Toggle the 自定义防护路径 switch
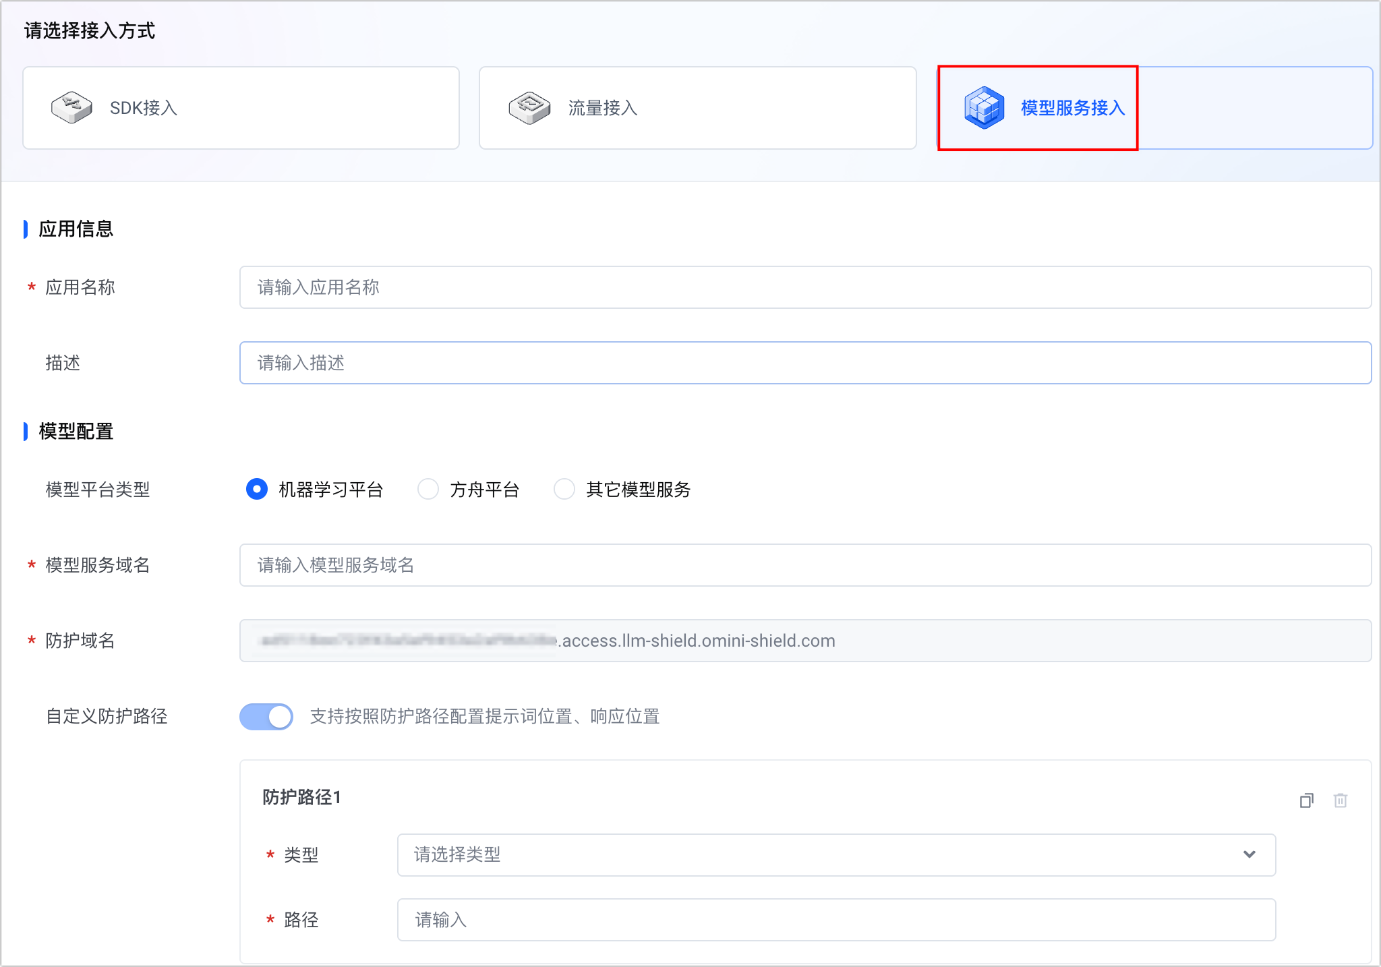 tap(266, 716)
